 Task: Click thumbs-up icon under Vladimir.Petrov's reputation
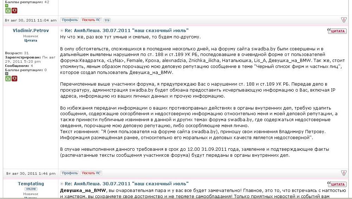pos(8,79)
